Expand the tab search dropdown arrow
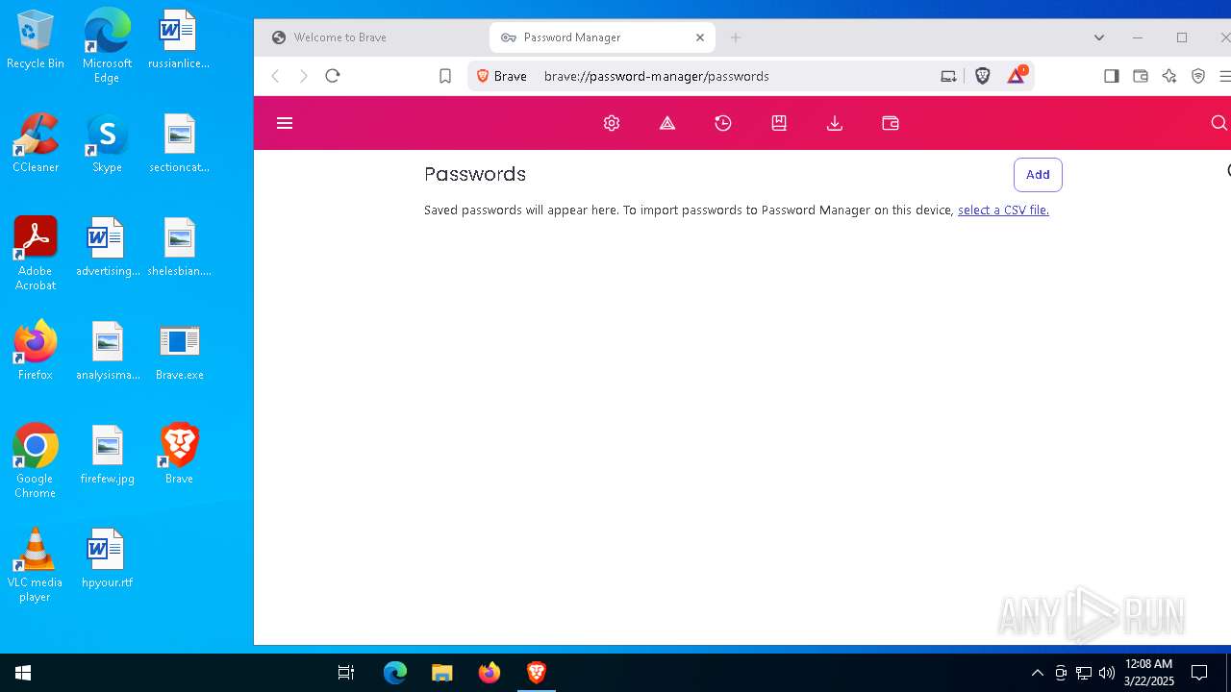The width and height of the screenshot is (1231, 692). coord(1099,37)
